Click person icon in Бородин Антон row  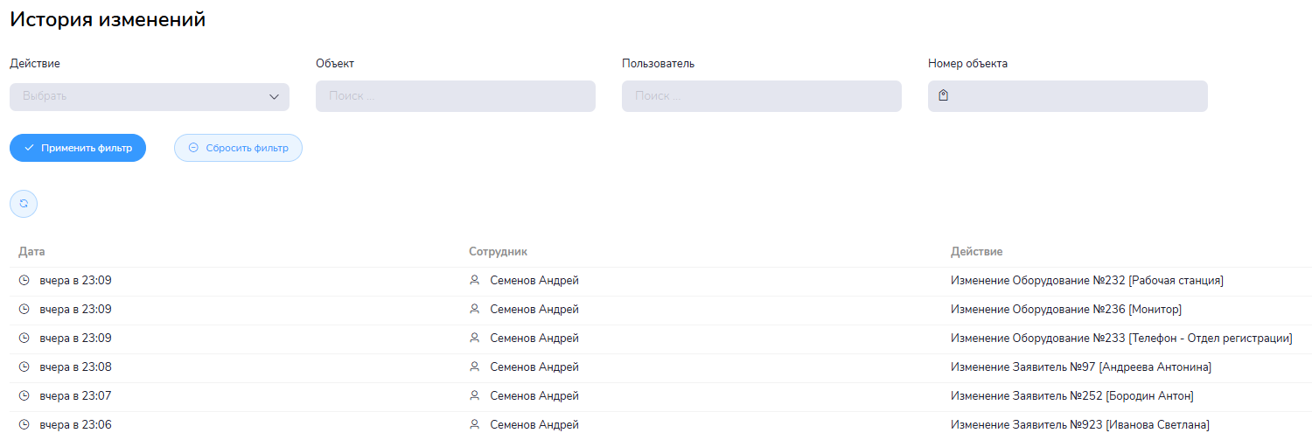pyautogui.click(x=475, y=396)
